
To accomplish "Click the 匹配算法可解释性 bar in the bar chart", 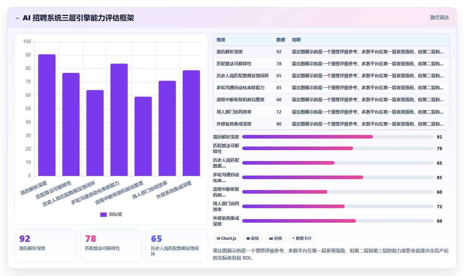I will [x=71, y=124].
